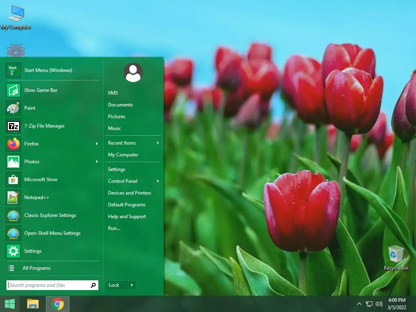Click the All Programs text label

(36, 268)
